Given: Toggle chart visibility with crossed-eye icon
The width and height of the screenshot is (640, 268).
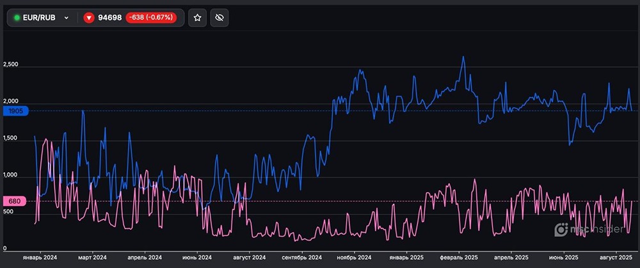Looking at the screenshot, I should (x=220, y=18).
